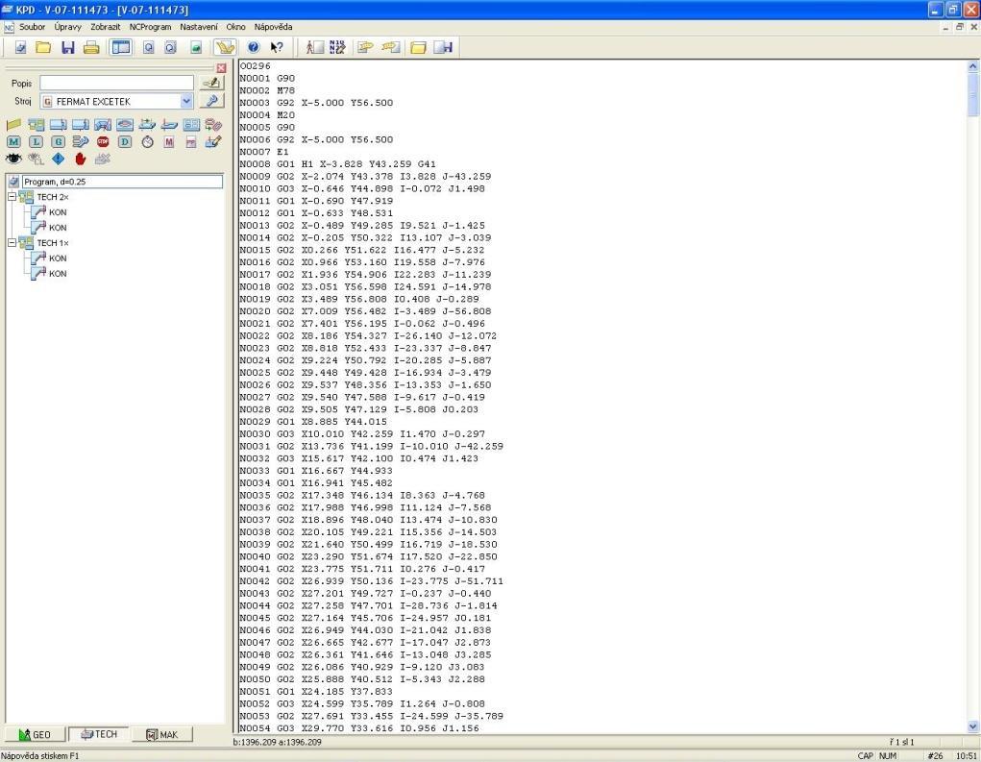This screenshot has width=981, height=762.
Task: Click the yellow flag icon in left panel
Action: coord(13,125)
